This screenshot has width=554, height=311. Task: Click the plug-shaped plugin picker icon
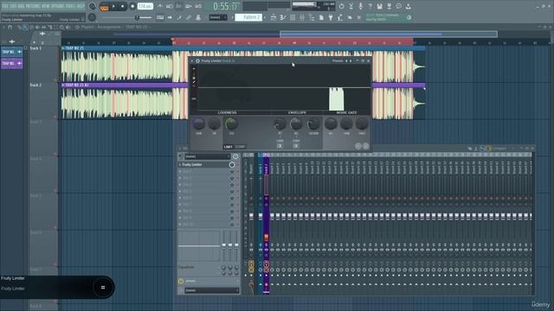(331, 17)
